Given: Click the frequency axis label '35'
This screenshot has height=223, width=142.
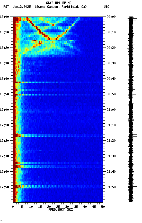Looking at the screenshot, I should point(76,207).
